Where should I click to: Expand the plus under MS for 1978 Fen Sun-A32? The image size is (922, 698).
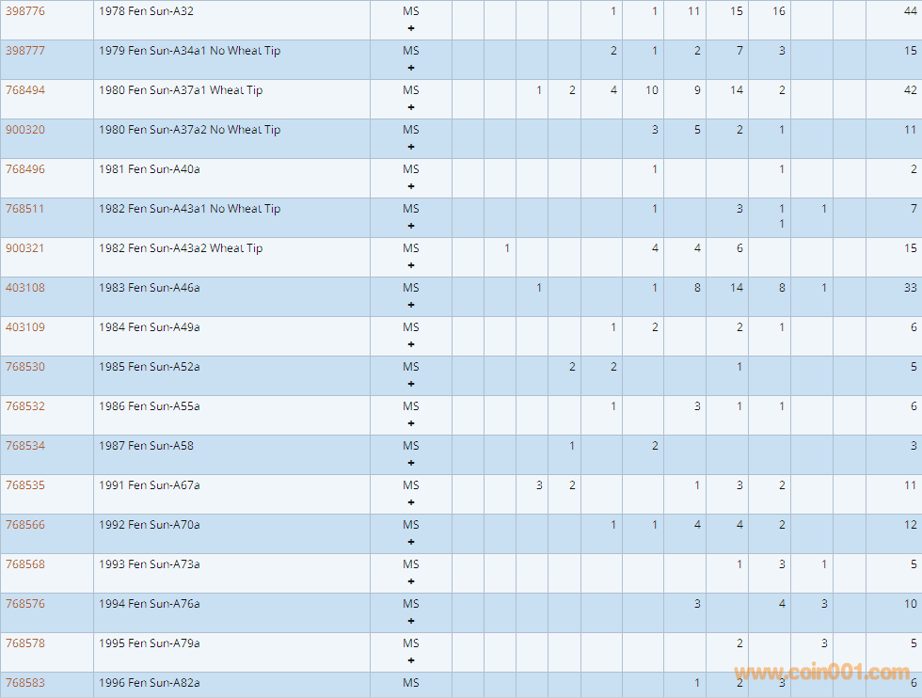[411, 28]
